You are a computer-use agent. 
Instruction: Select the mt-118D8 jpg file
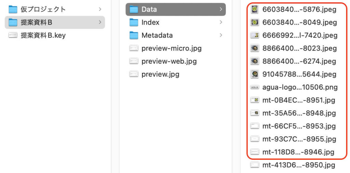tap(298, 152)
